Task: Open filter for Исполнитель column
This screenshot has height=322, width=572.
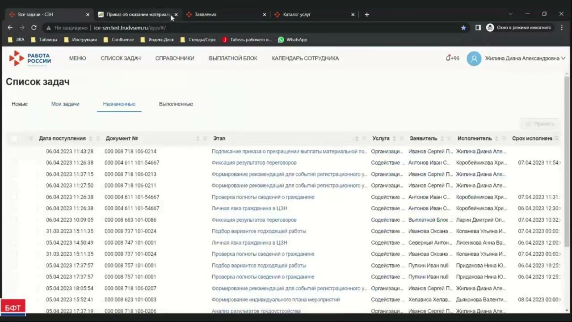Action: coord(504,139)
